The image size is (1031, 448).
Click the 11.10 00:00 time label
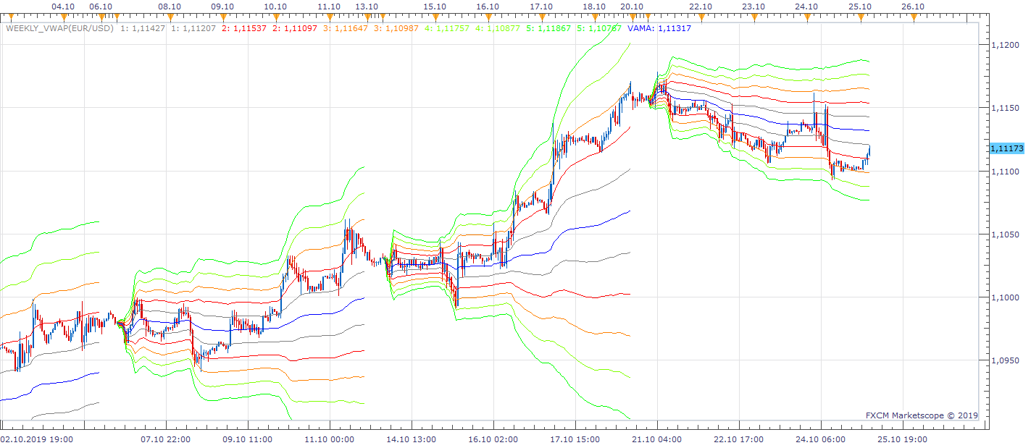[x=330, y=439]
